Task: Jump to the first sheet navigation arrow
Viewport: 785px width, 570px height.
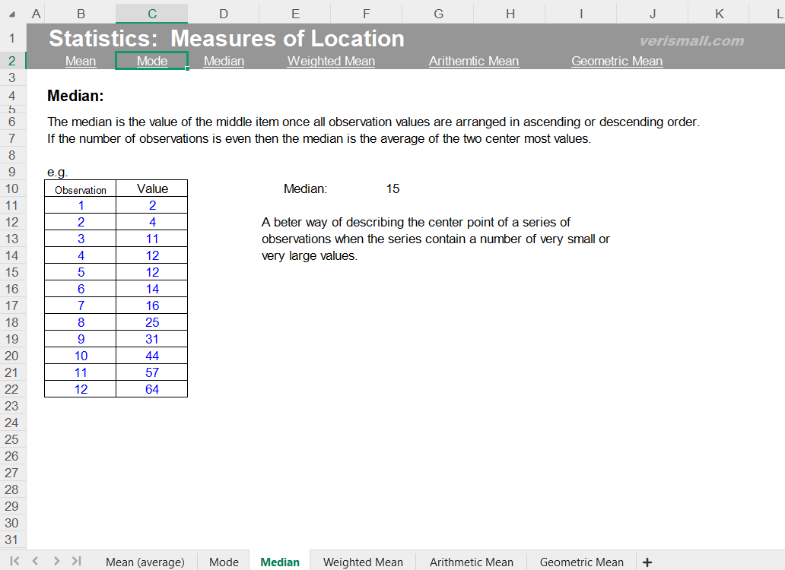Action: tap(14, 561)
